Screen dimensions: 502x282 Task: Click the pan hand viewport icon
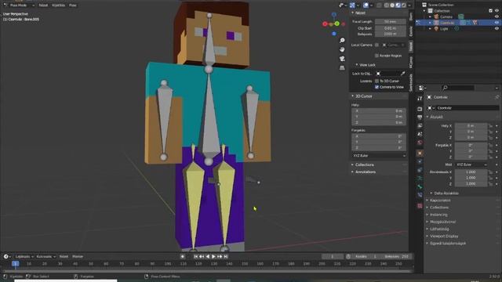pyautogui.click(x=342, y=49)
